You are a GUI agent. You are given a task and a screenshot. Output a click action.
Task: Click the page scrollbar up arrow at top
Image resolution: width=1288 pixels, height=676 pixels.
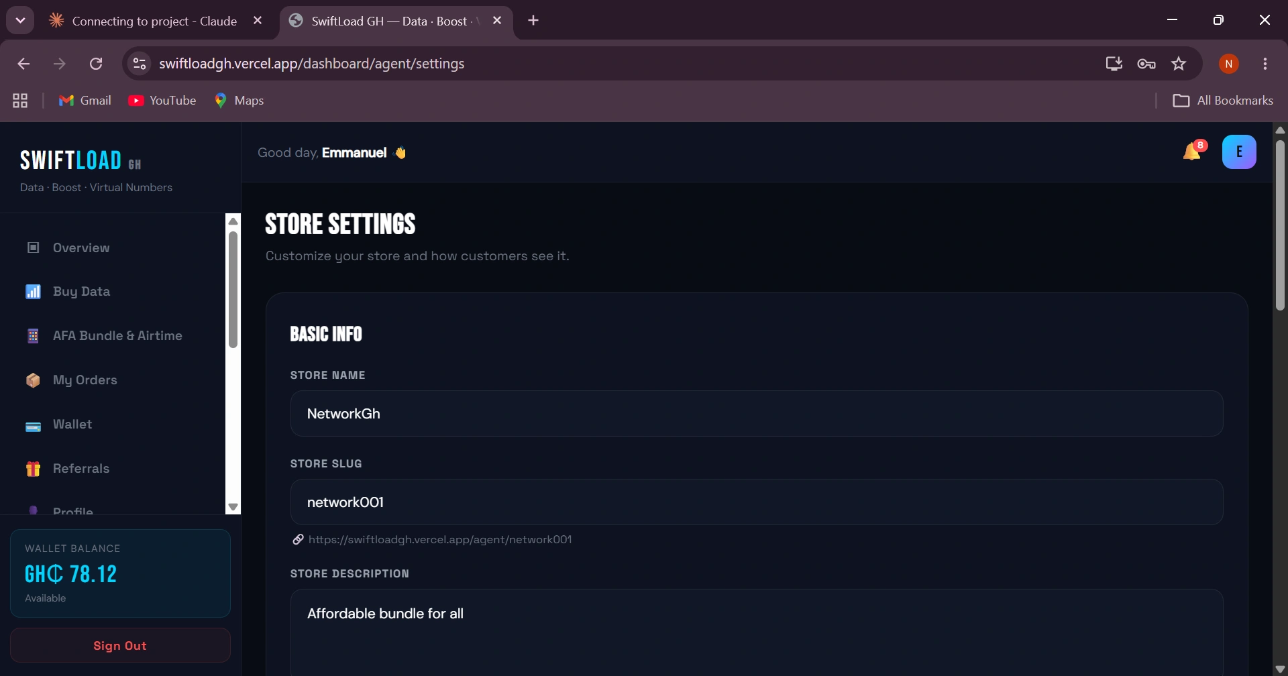coord(1280,130)
